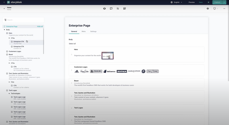The image size is (229, 125).
Task: Click the drag handle of the Tech Logos card
Action: 71,108
